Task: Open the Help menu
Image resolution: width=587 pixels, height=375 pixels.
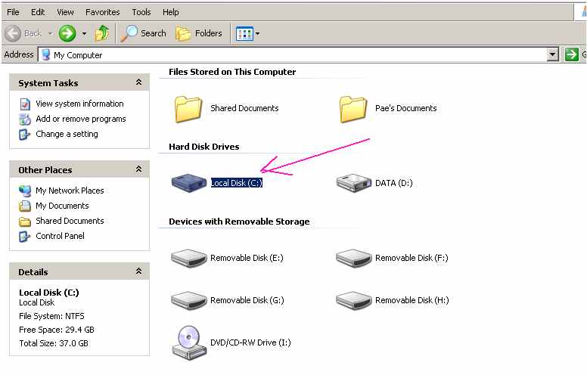Action: [x=171, y=12]
